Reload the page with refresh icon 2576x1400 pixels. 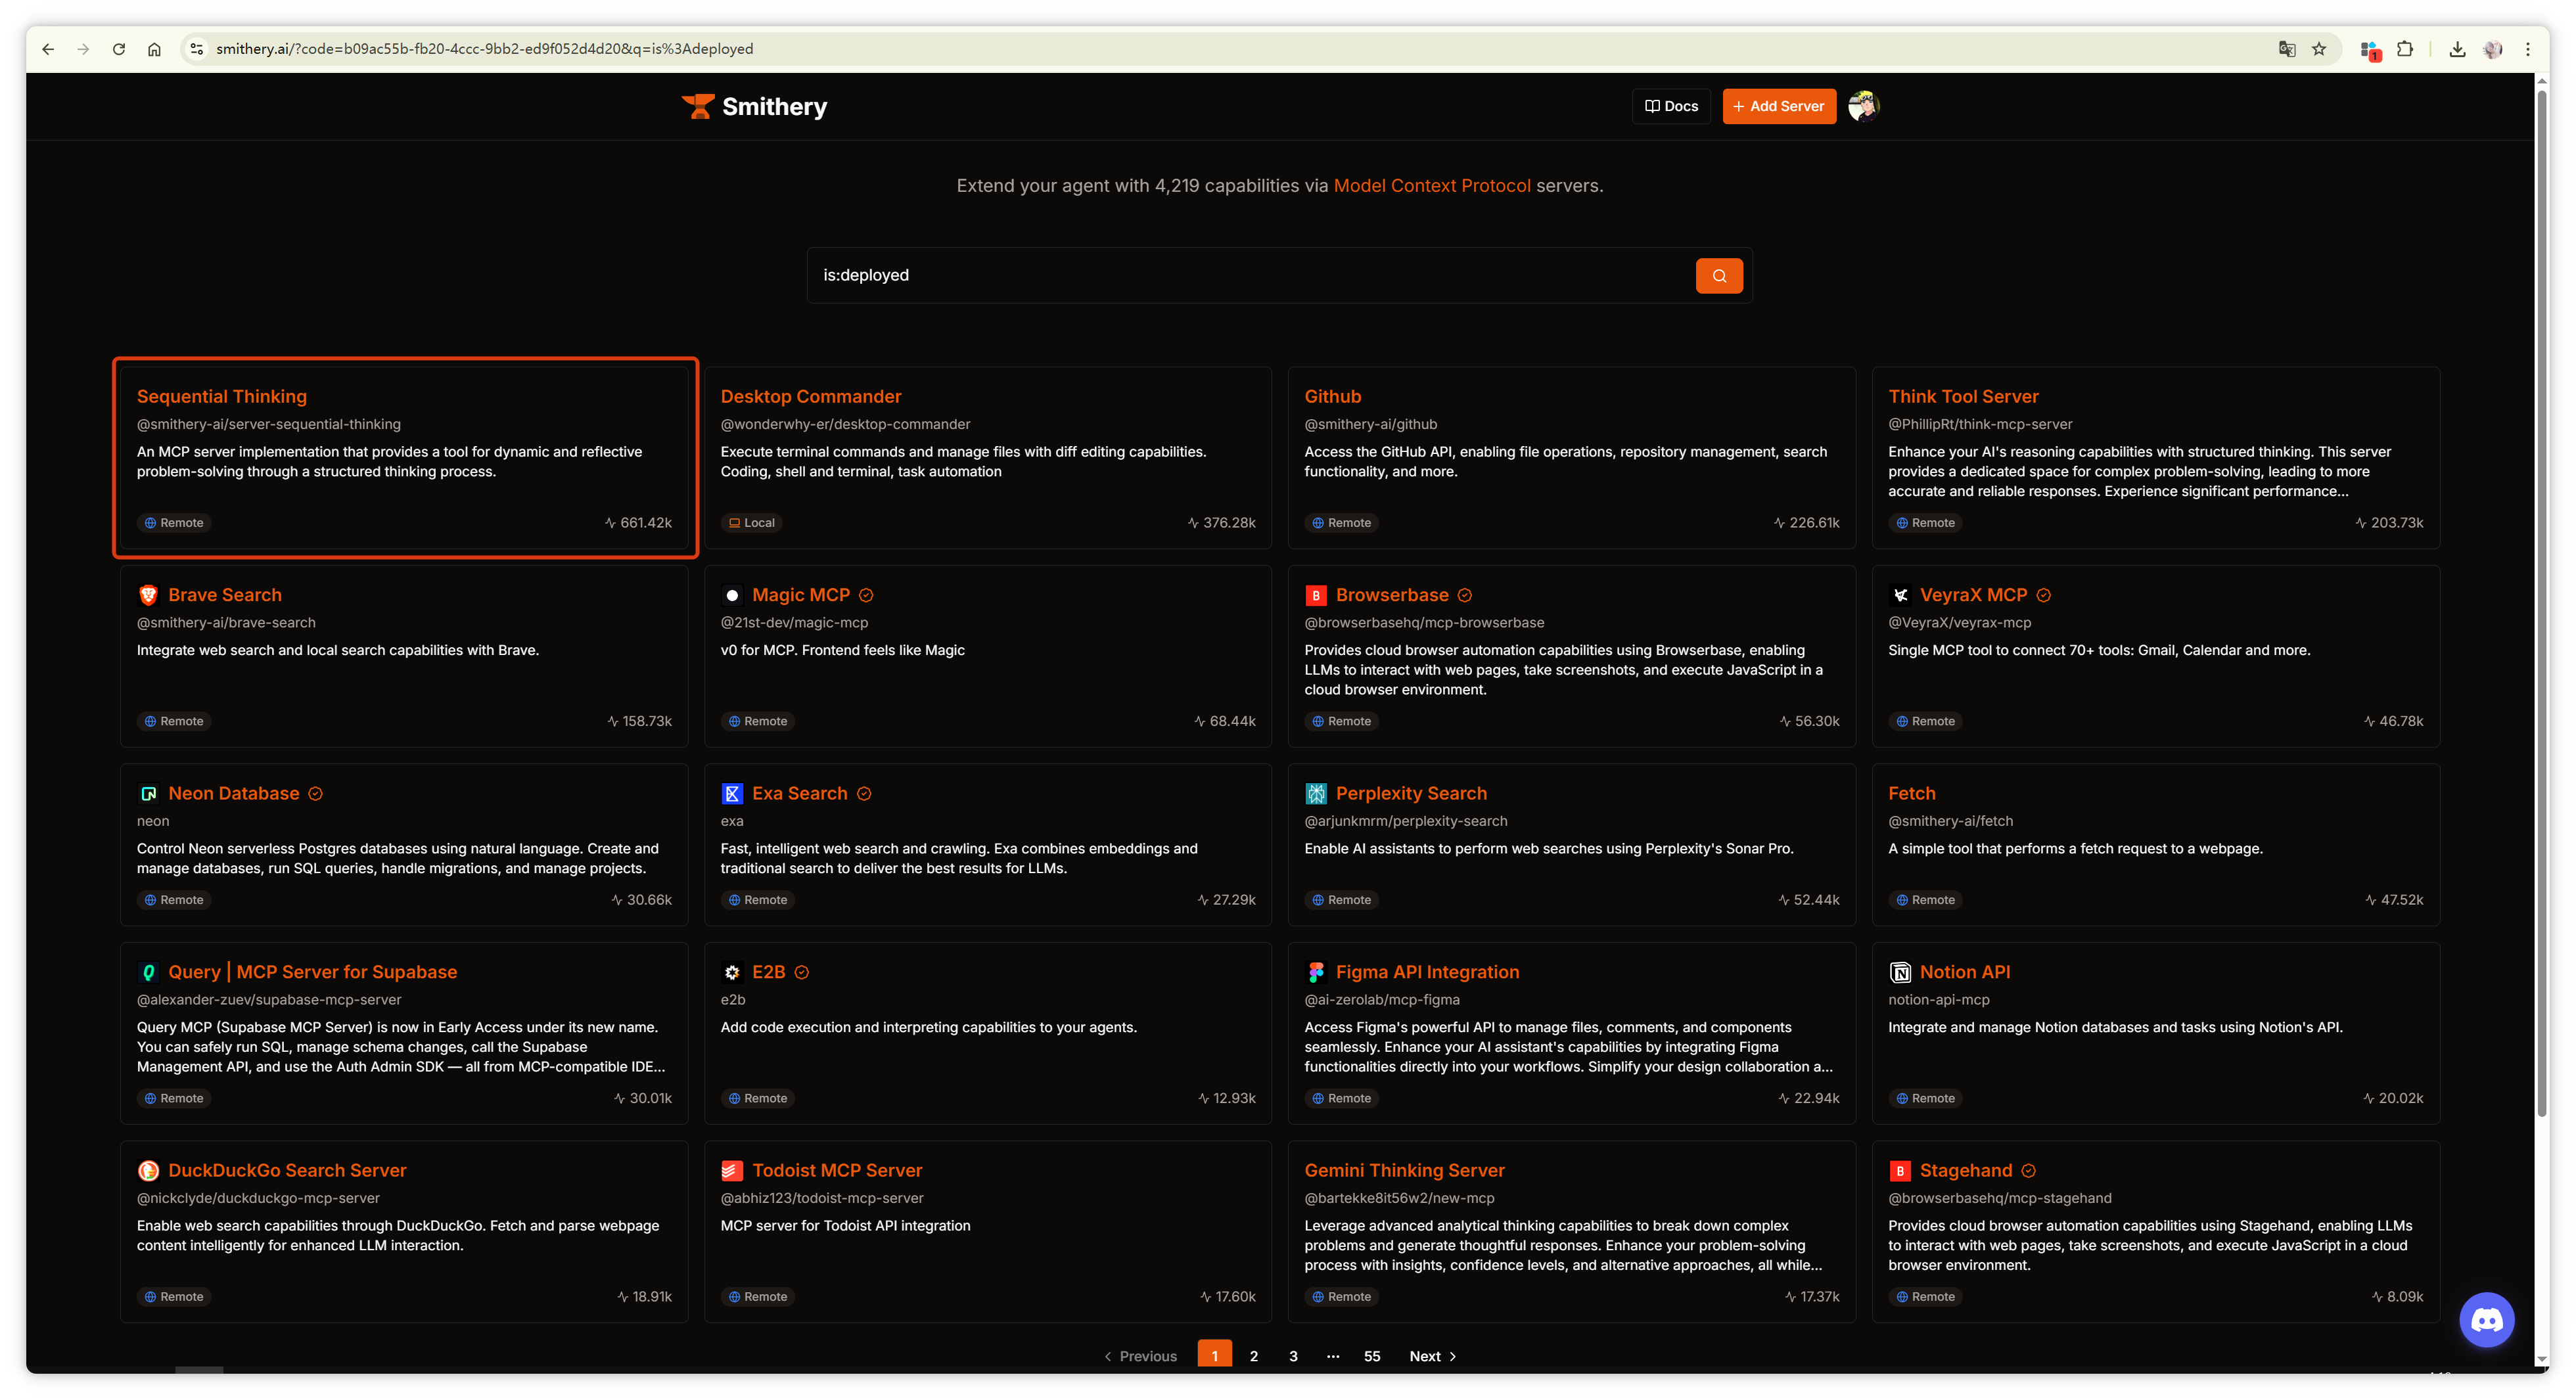[x=119, y=49]
